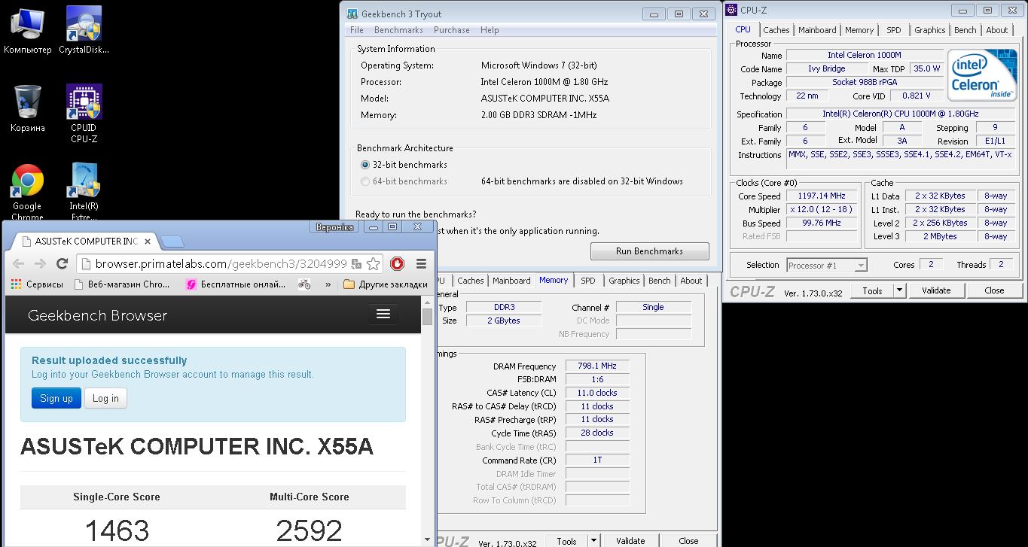Open the Другие закладки folder
Image resolution: width=1028 pixels, height=547 pixels.
tap(385, 284)
